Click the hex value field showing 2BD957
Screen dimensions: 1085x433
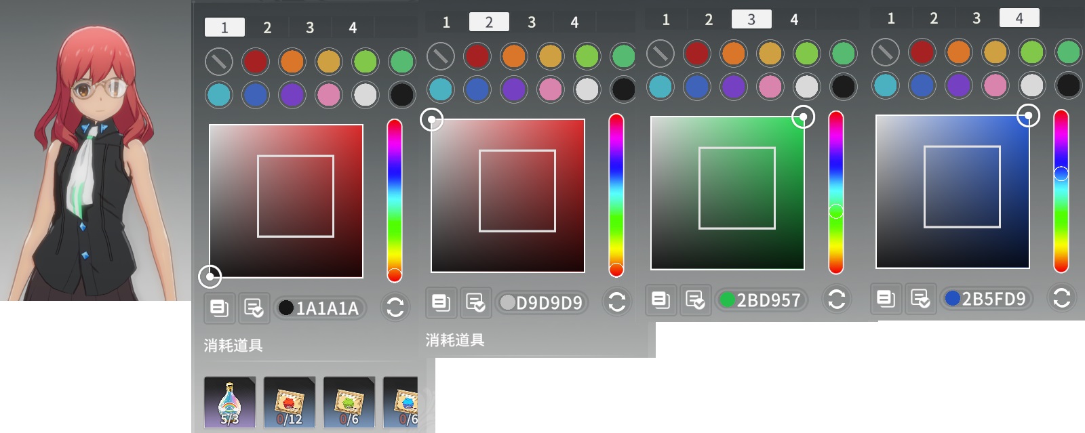pos(762,300)
